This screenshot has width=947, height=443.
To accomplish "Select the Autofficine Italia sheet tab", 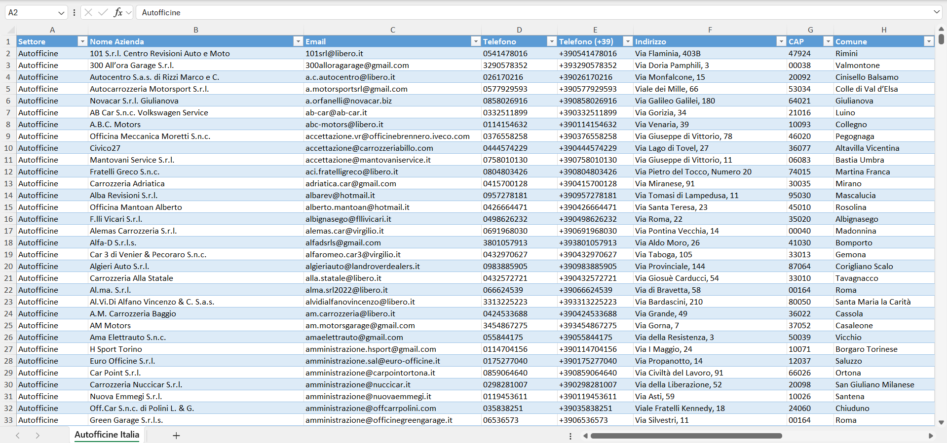I will click(107, 435).
